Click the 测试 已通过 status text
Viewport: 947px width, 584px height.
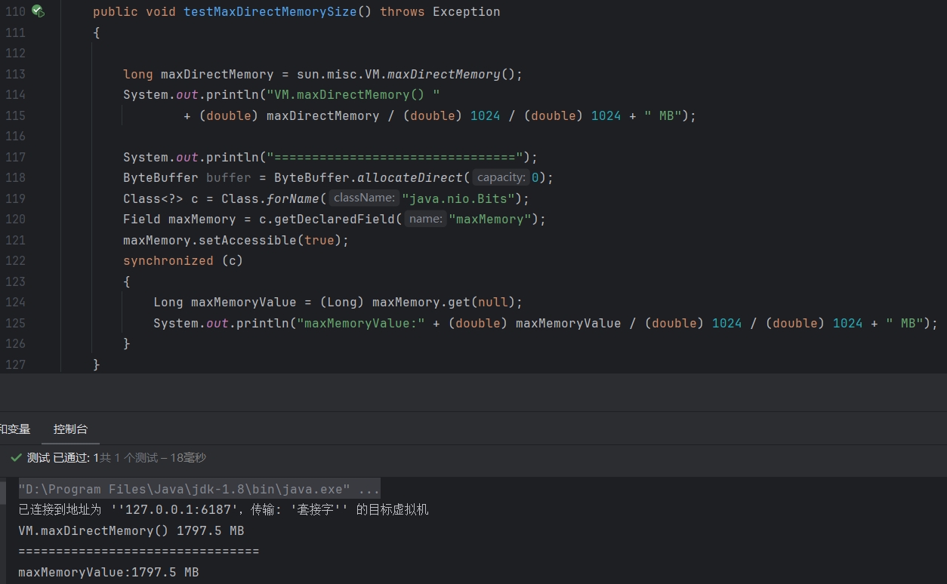(x=63, y=458)
